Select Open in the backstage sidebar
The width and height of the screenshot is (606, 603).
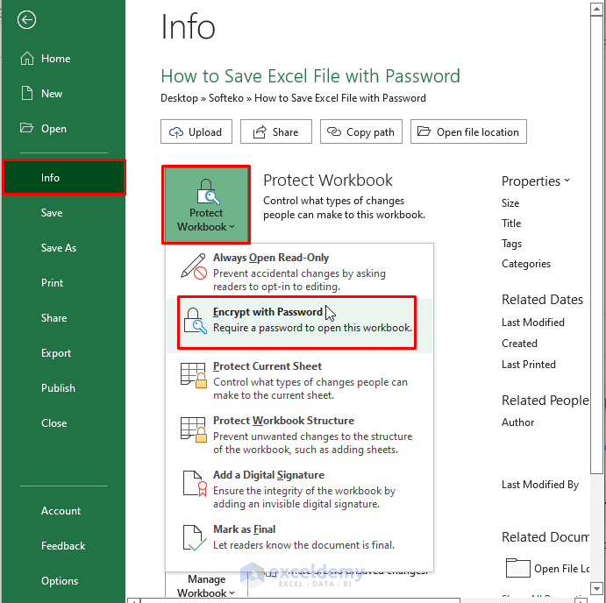pyautogui.click(x=63, y=128)
